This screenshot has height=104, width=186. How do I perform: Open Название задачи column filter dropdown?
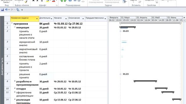[x=37, y=19]
